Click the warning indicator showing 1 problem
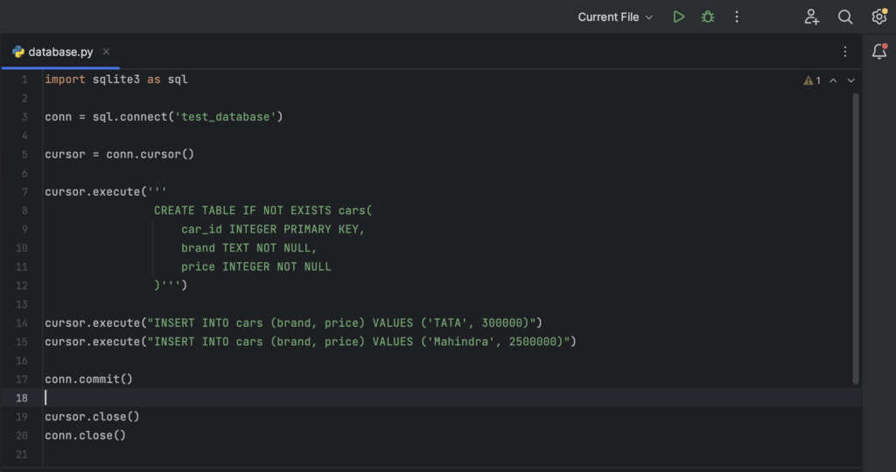The image size is (896, 472). tap(812, 80)
